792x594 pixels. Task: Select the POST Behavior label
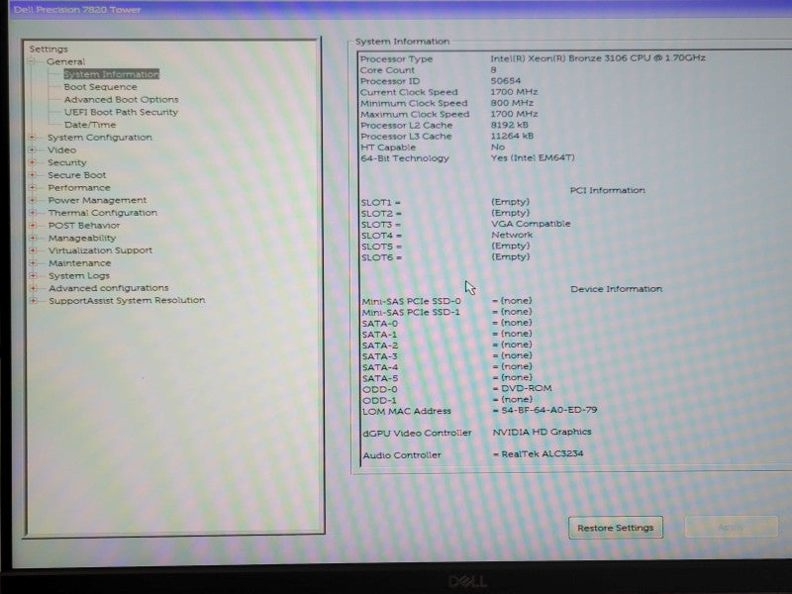(84, 226)
